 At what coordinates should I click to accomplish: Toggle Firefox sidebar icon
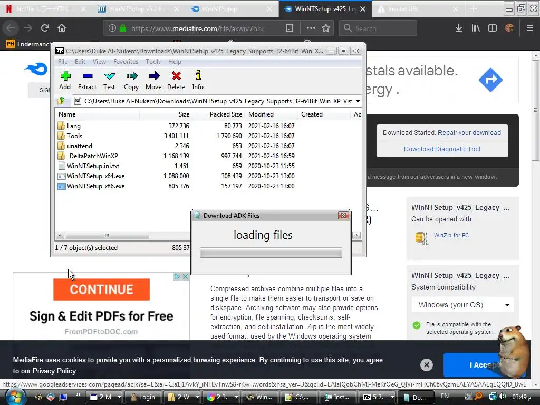[493, 28]
